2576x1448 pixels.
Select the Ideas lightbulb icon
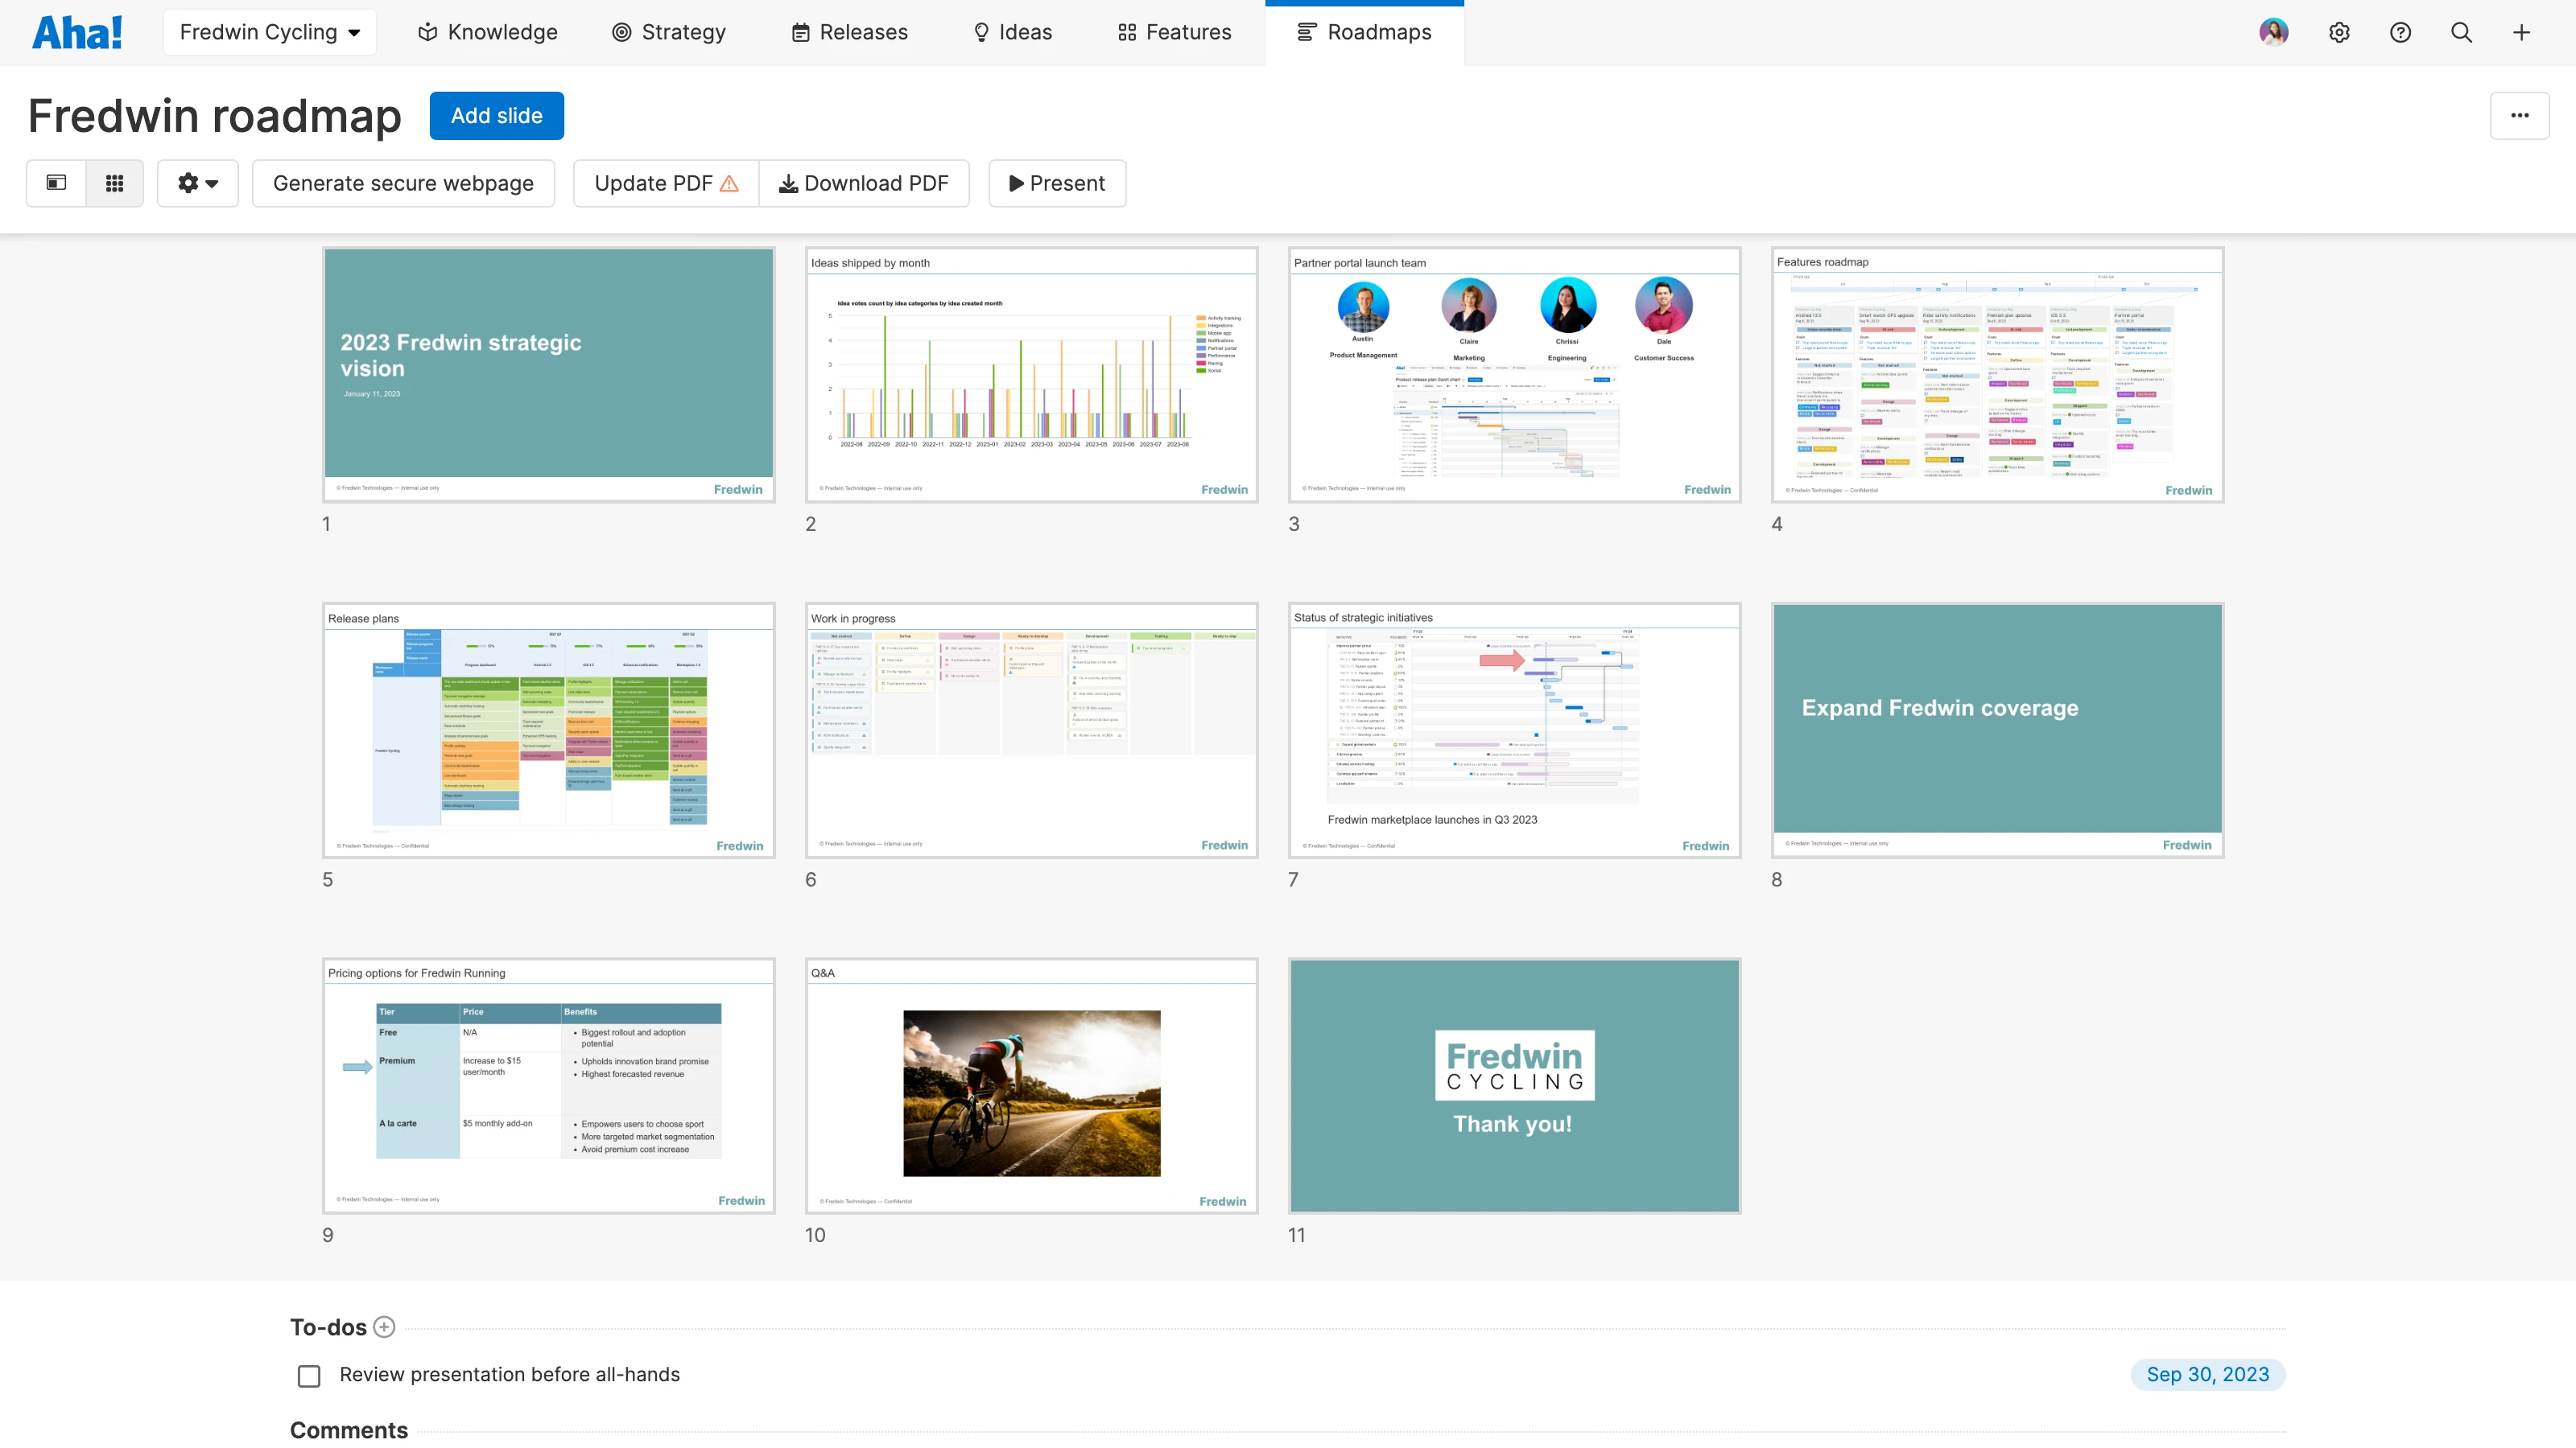[981, 32]
